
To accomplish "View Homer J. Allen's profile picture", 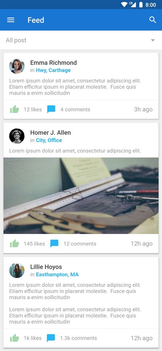I will (x=17, y=136).
